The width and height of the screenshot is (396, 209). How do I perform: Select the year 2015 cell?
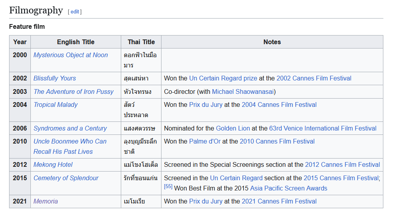pyautogui.click(x=20, y=183)
